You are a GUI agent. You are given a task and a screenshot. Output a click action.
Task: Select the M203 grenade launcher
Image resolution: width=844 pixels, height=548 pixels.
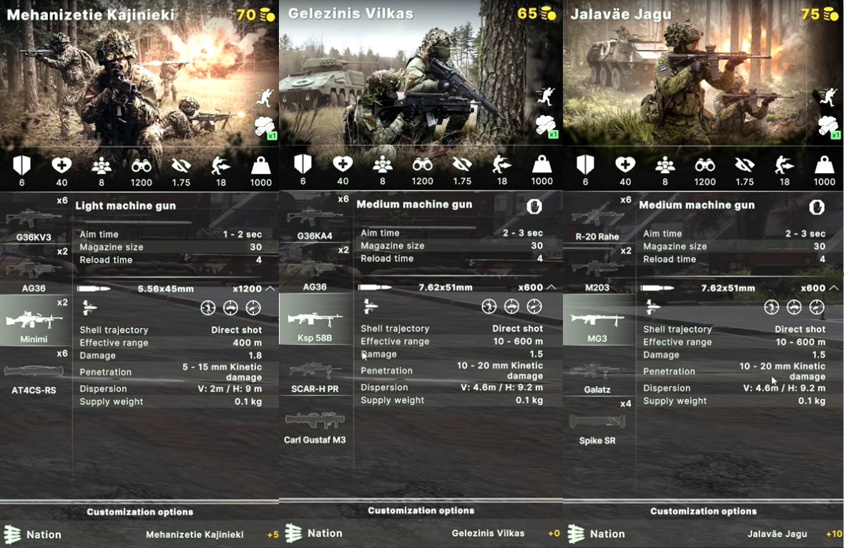coord(599,269)
